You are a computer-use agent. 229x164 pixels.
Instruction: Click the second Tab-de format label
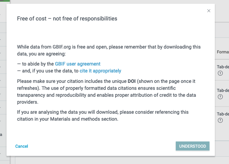(223, 90)
